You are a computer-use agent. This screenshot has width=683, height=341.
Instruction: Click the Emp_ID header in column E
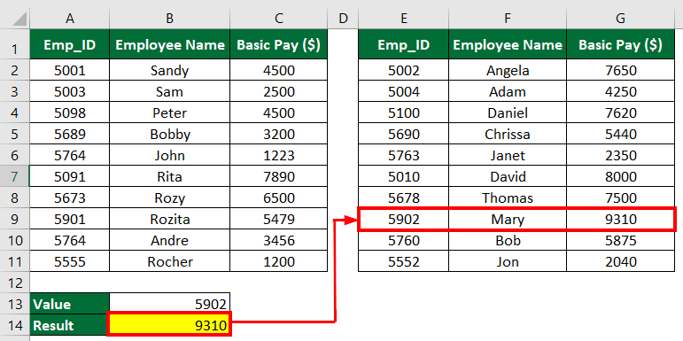click(x=403, y=44)
